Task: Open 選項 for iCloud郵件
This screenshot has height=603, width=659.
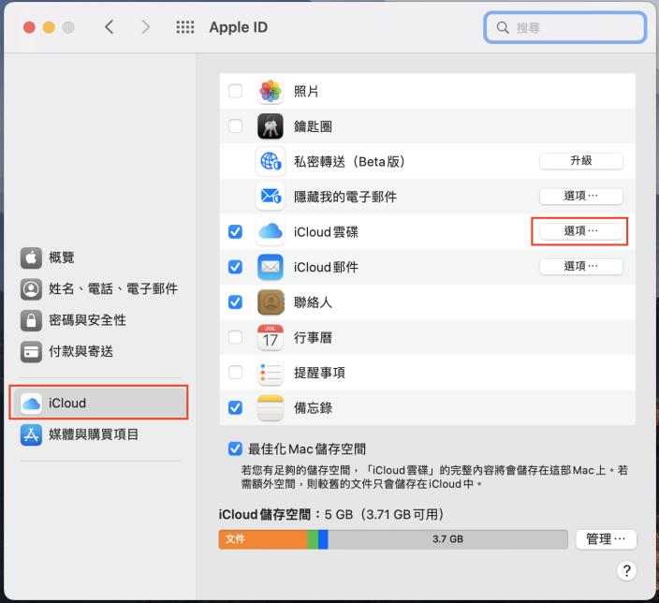Action: tap(580, 267)
